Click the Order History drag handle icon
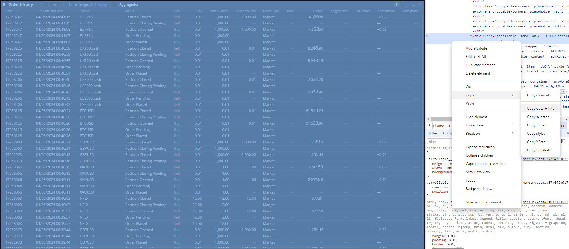Image resolution: width=569 pixels, height=249 pixels. pos(4,4)
